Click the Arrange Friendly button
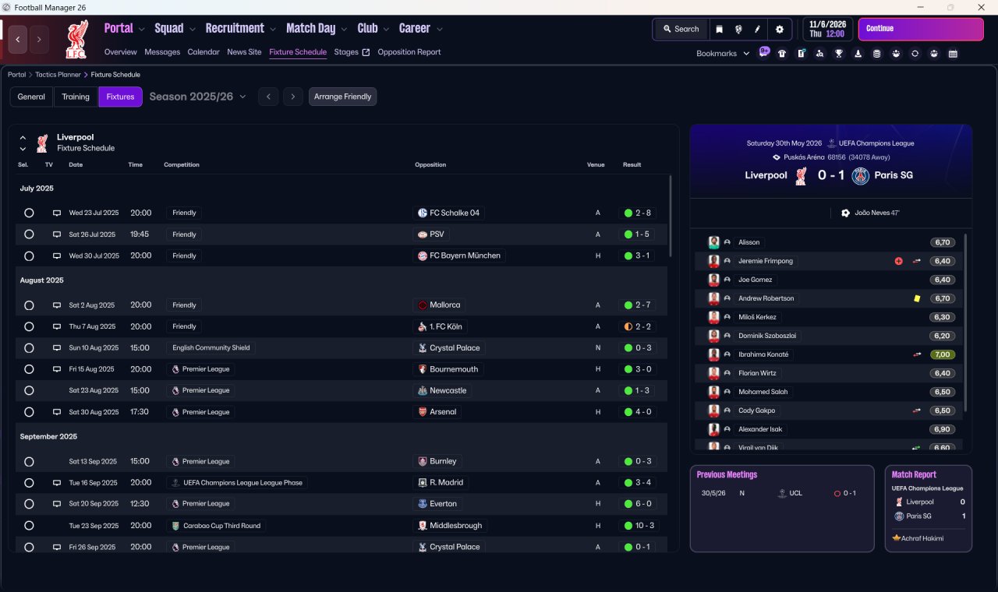The width and height of the screenshot is (998, 592). click(x=343, y=97)
